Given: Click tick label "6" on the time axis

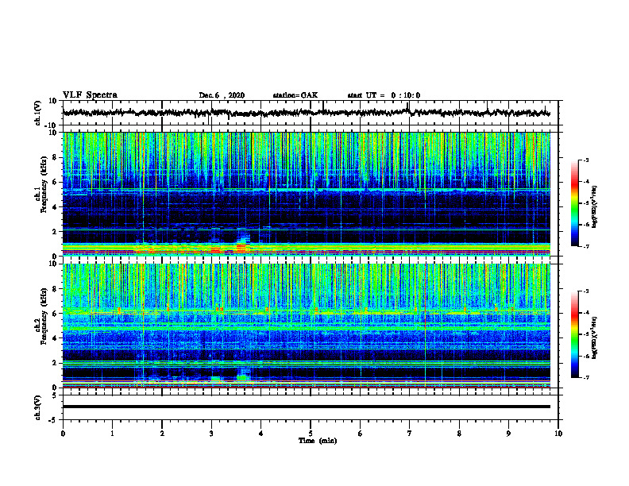Looking at the screenshot, I should coord(360,434).
